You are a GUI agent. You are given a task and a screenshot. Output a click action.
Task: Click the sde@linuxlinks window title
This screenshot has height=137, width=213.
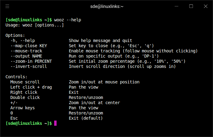[x=106, y=6]
